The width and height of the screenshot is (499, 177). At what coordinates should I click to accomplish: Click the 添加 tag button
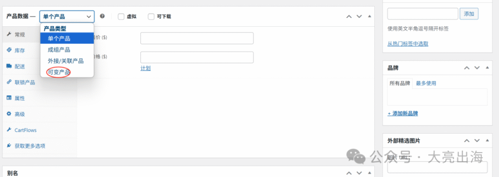tap(469, 14)
